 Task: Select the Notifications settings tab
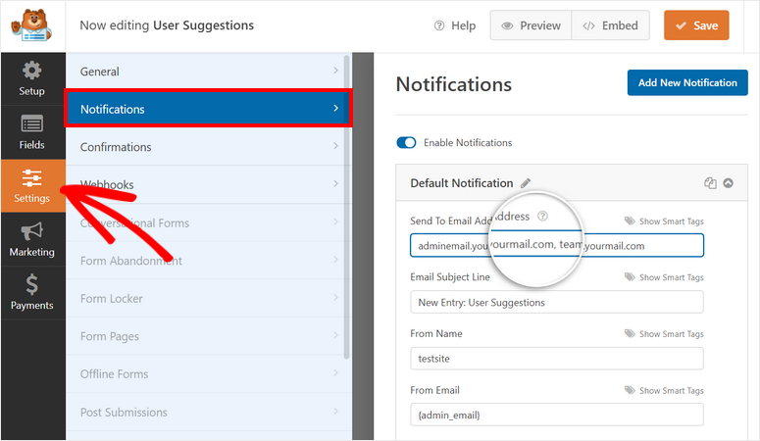point(207,109)
